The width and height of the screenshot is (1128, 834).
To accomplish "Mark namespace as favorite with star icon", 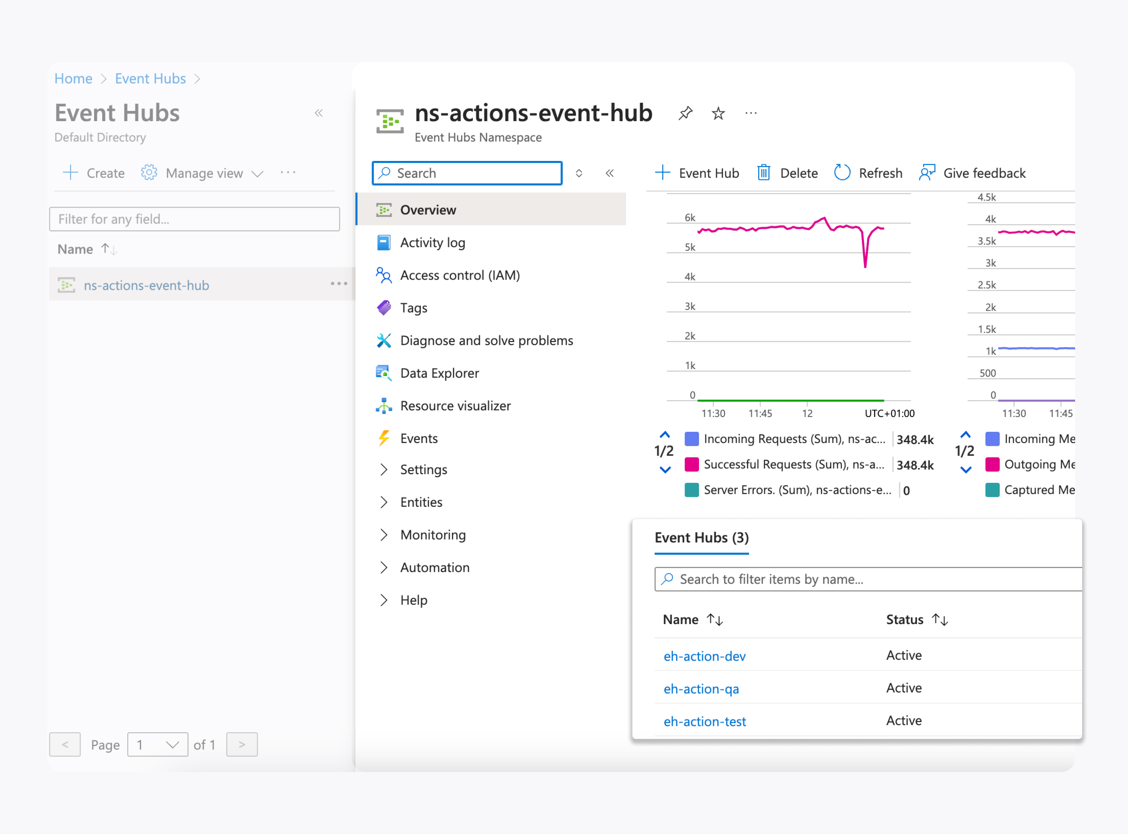I will click(x=718, y=113).
